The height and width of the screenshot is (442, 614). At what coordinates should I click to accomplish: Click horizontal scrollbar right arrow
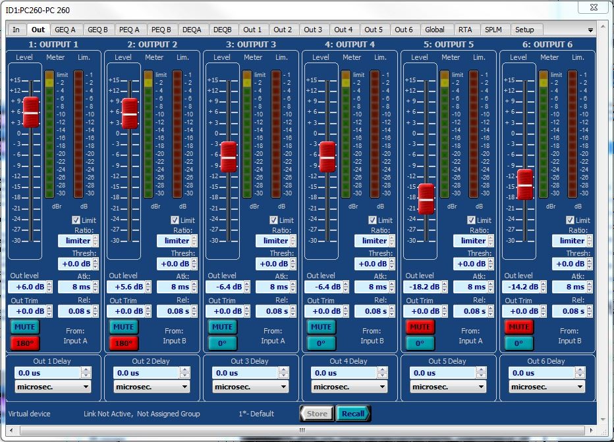tap(592, 430)
